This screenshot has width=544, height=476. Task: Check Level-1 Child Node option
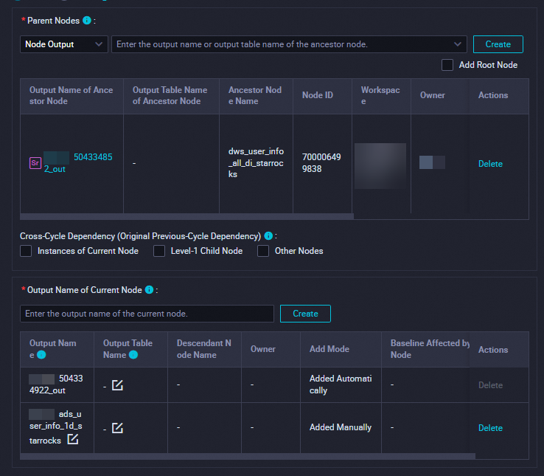159,251
